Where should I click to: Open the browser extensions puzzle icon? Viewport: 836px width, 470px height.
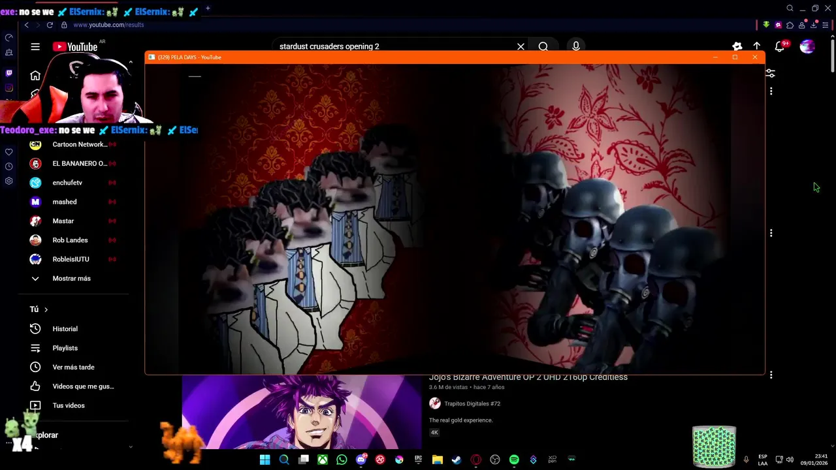(x=790, y=25)
